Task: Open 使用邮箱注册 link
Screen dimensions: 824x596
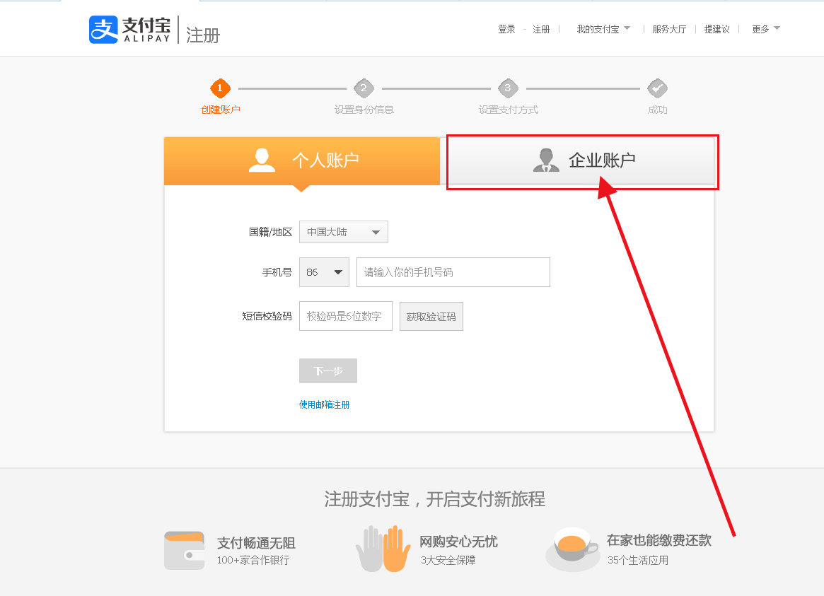Action: [325, 404]
